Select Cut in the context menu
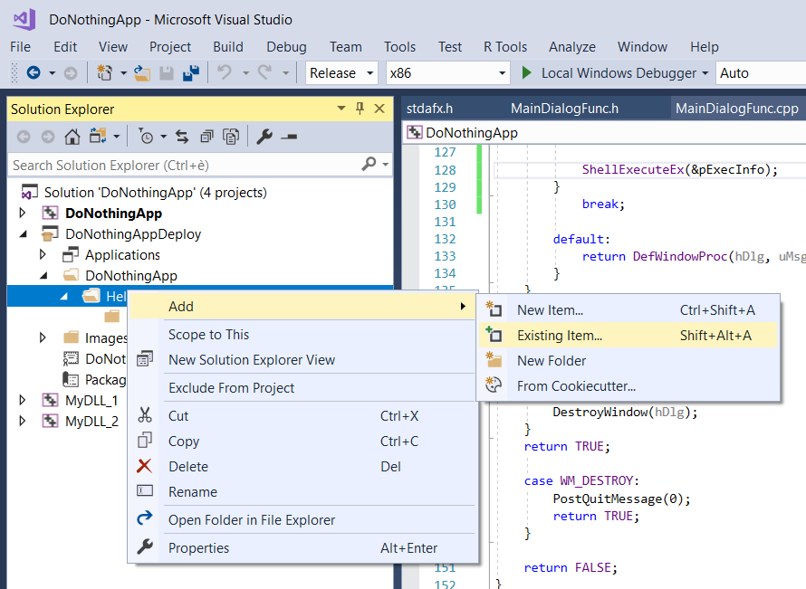 pyautogui.click(x=302, y=416)
